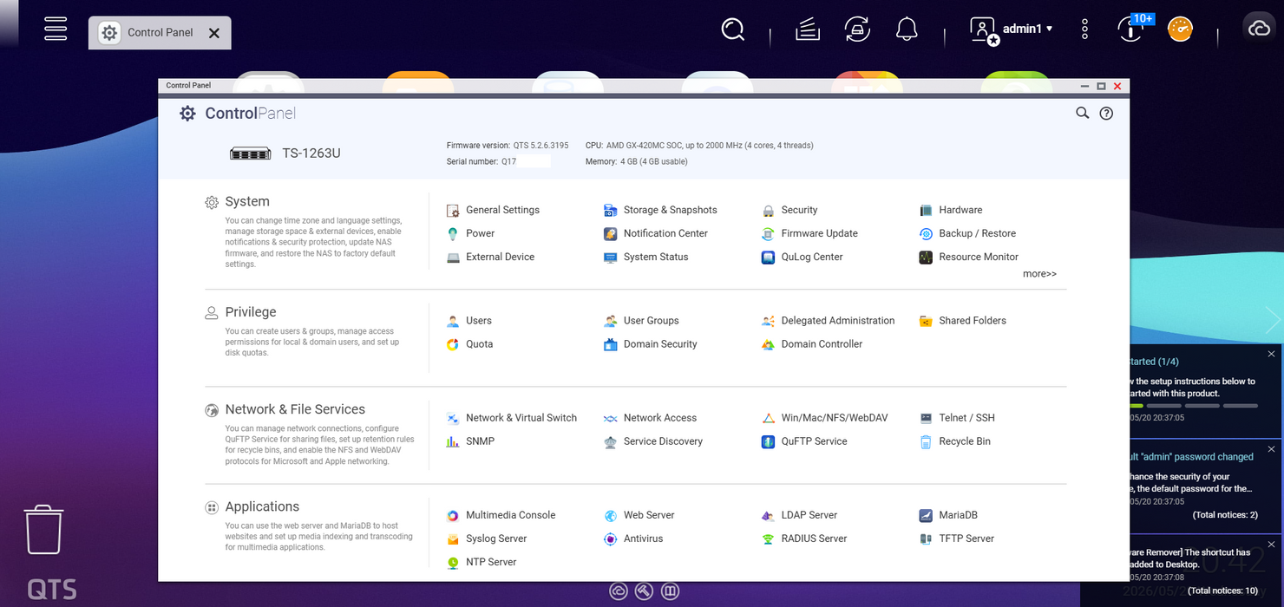This screenshot has width=1284, height=607.
Task: Open General Settings icon
Action: pyautogui.click(x=453, y=210)
